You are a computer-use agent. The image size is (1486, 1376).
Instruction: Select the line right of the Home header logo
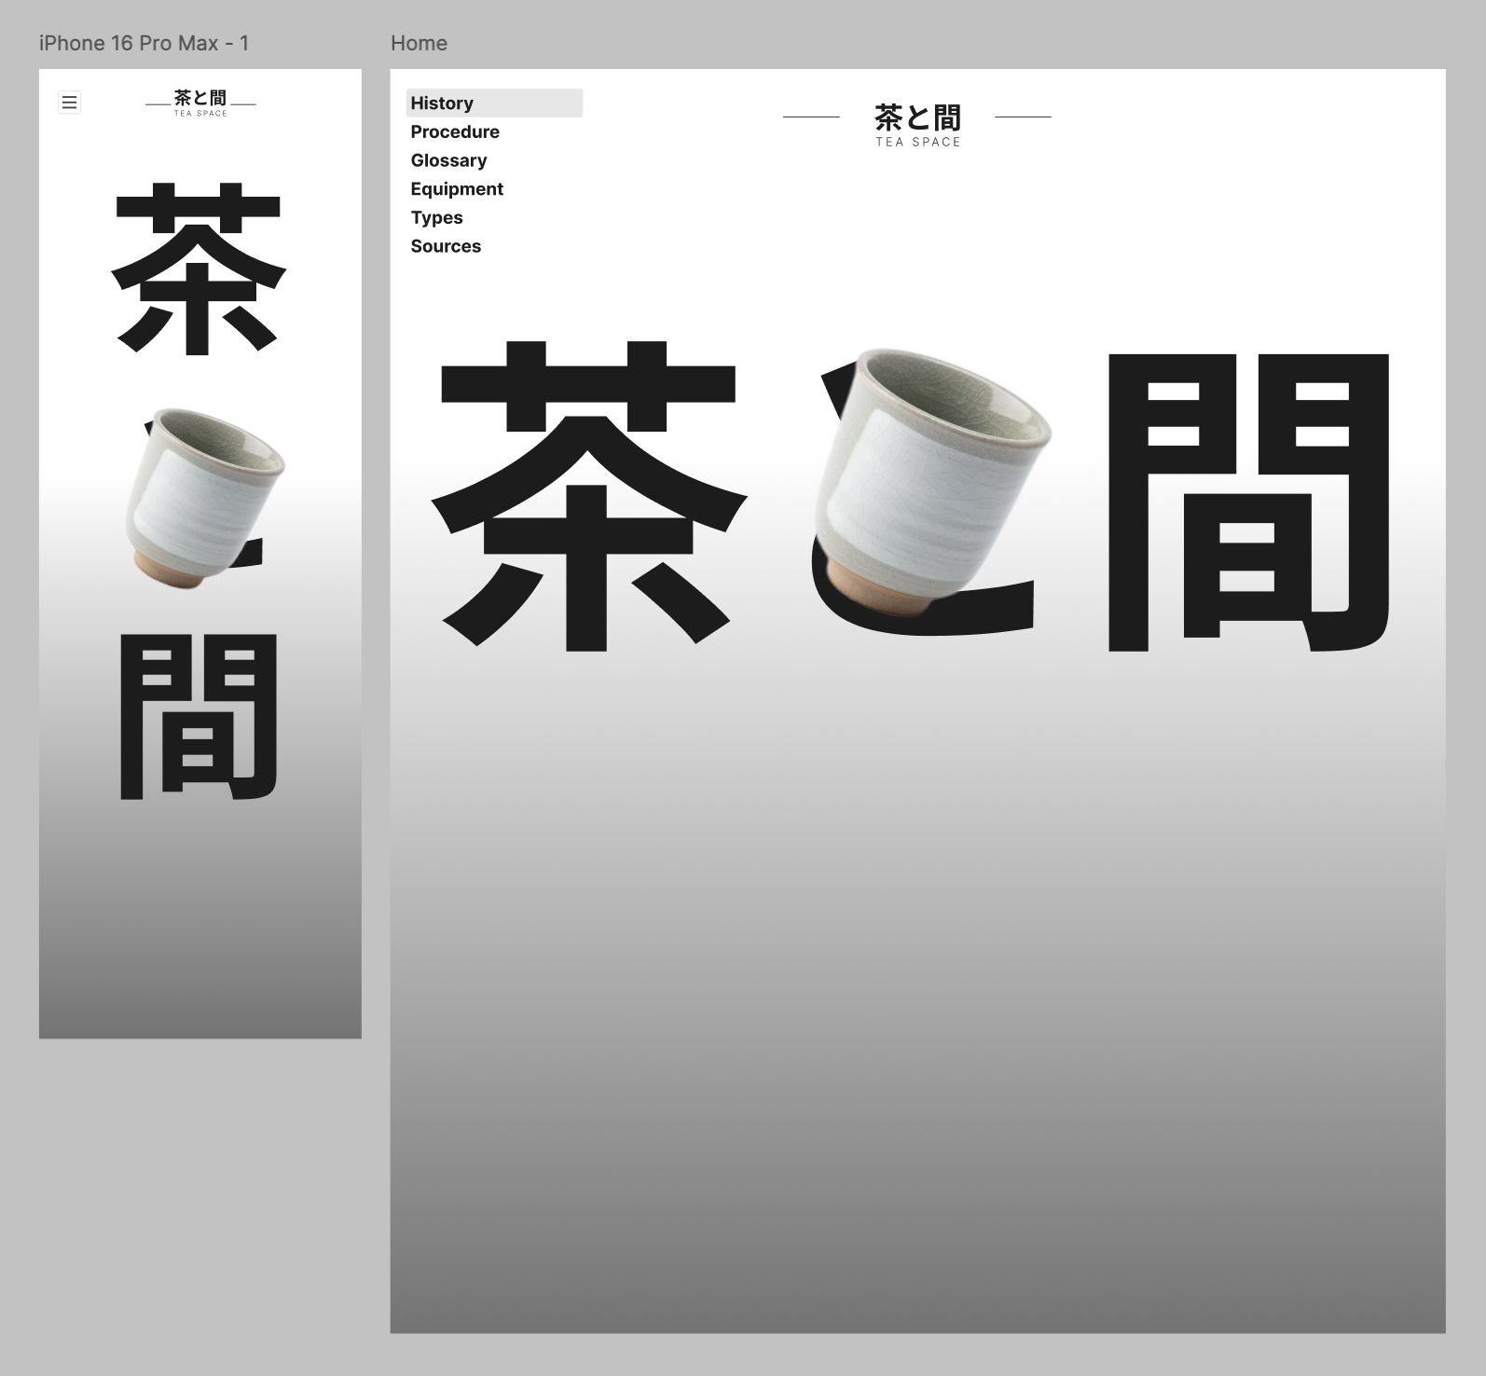pos(1023,117)
